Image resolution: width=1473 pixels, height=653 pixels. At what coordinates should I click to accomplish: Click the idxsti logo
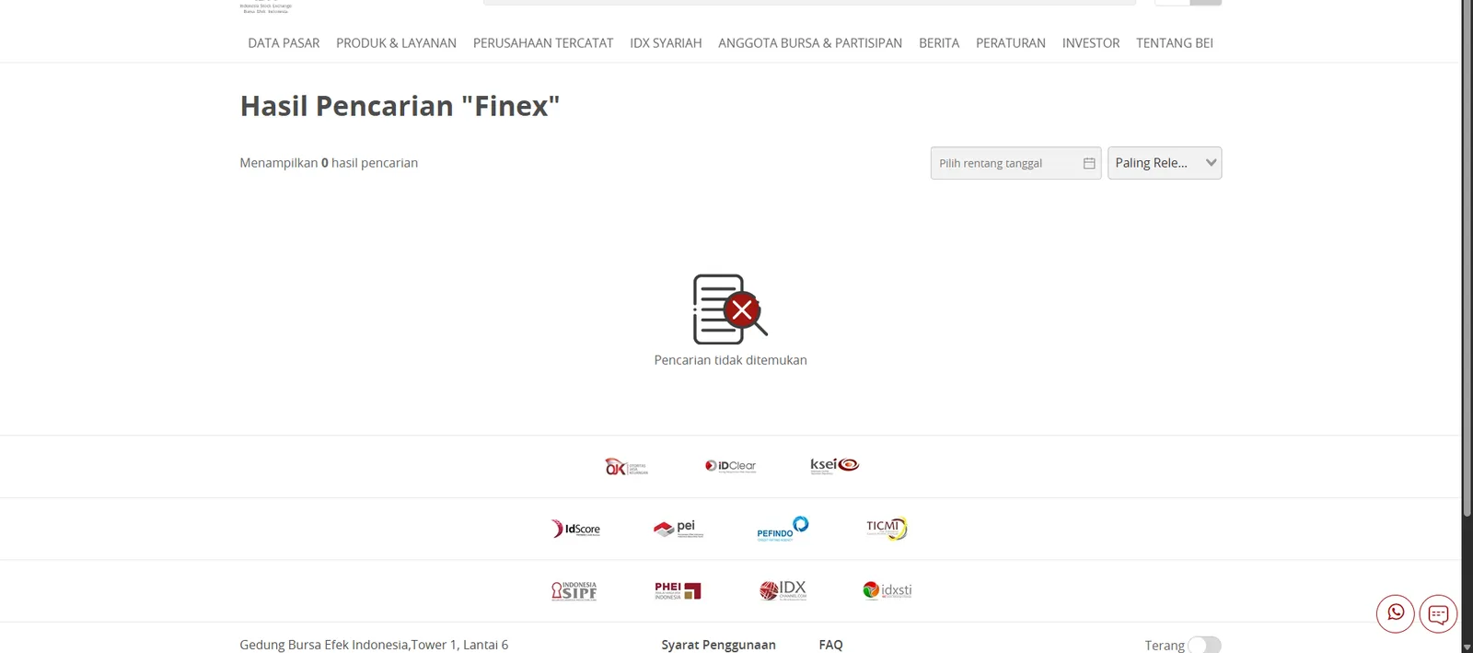(887, 590)
